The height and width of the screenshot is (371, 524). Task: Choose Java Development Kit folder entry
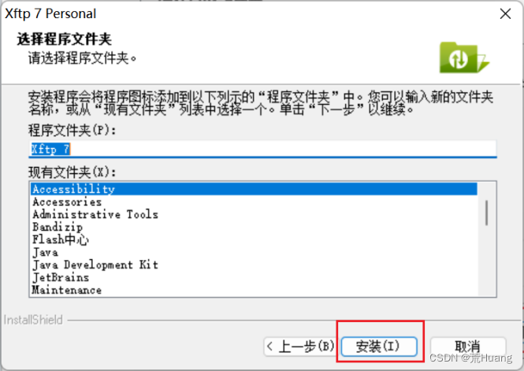tap(254, 265)
